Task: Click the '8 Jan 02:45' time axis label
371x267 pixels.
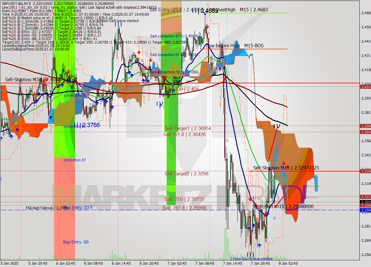Action: pyautogui.click(x=288, y=264)
